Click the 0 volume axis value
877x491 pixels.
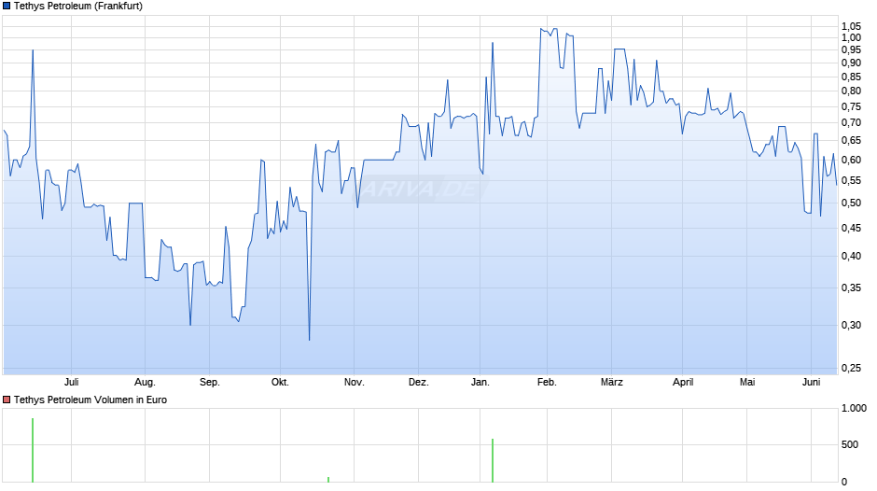(844, 482)
